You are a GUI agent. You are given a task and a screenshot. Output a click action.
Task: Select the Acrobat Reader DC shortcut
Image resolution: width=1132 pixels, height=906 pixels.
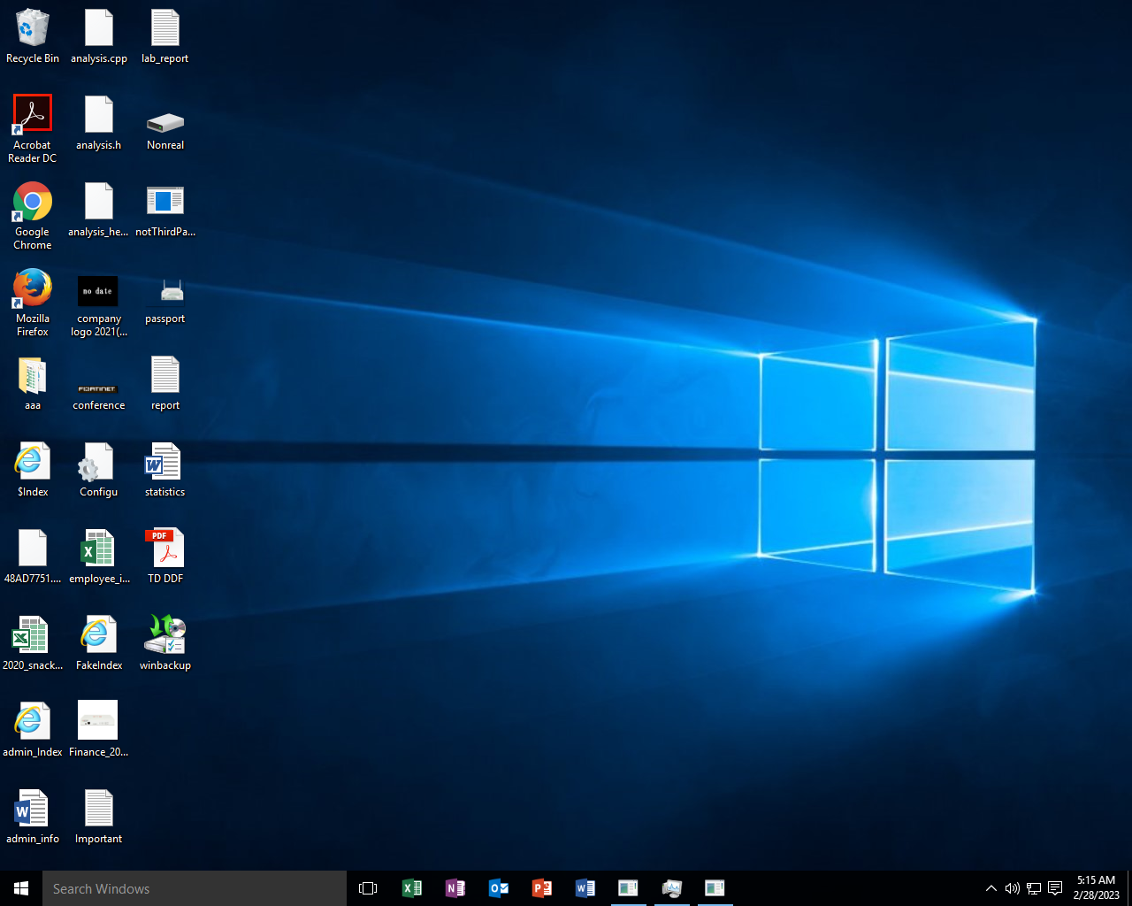33,128
